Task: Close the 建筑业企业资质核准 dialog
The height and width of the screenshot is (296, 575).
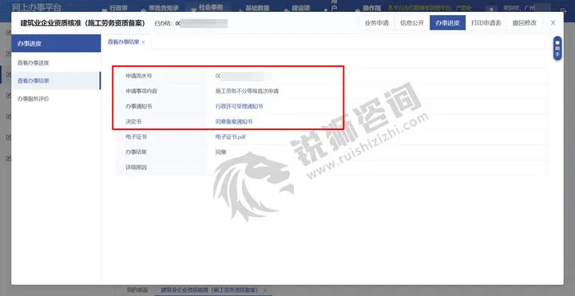Action: pyautogui.click(x=553, y=22)
